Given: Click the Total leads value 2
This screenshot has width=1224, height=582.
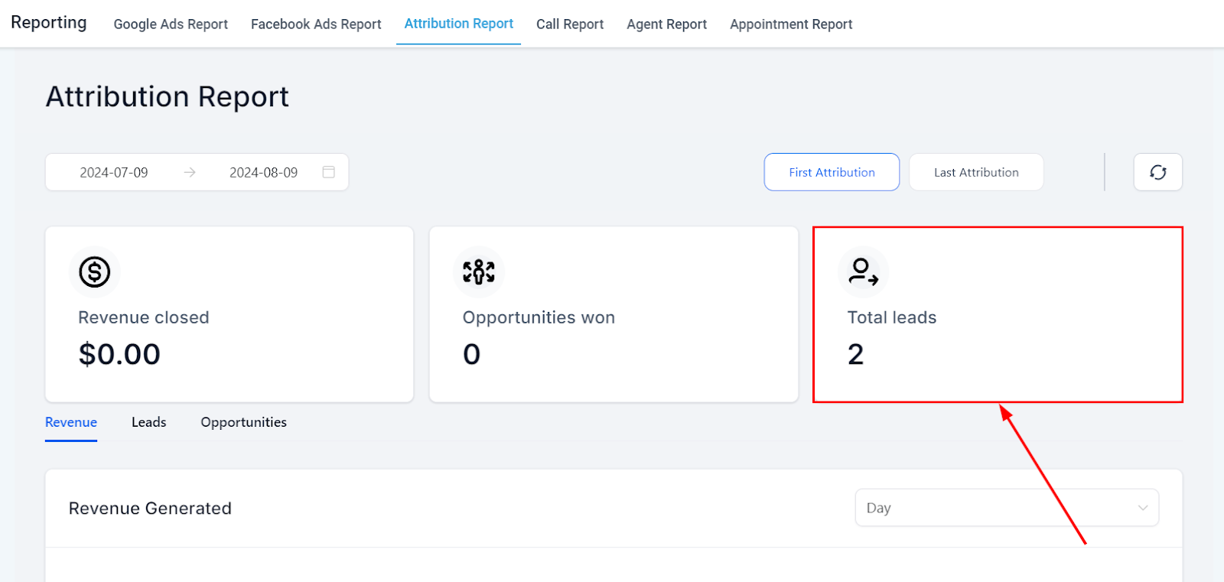Looking at the screenshot, I should 856,354.
